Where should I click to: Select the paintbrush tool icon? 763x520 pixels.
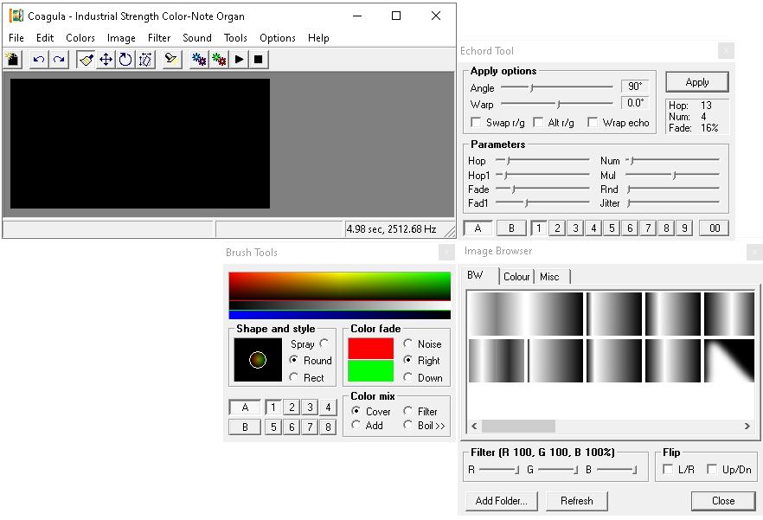click(x=86, y=60)
